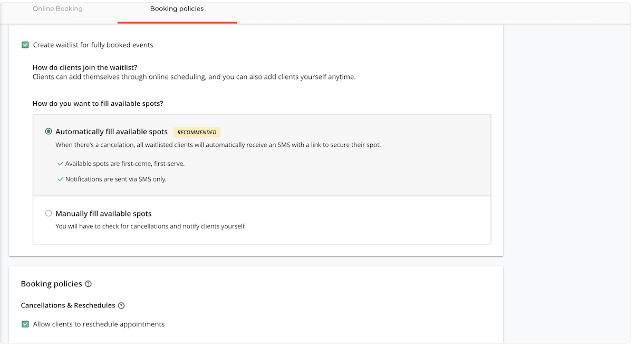
Task: Select the Booking policies tab
Action: (x=177, y=9)
